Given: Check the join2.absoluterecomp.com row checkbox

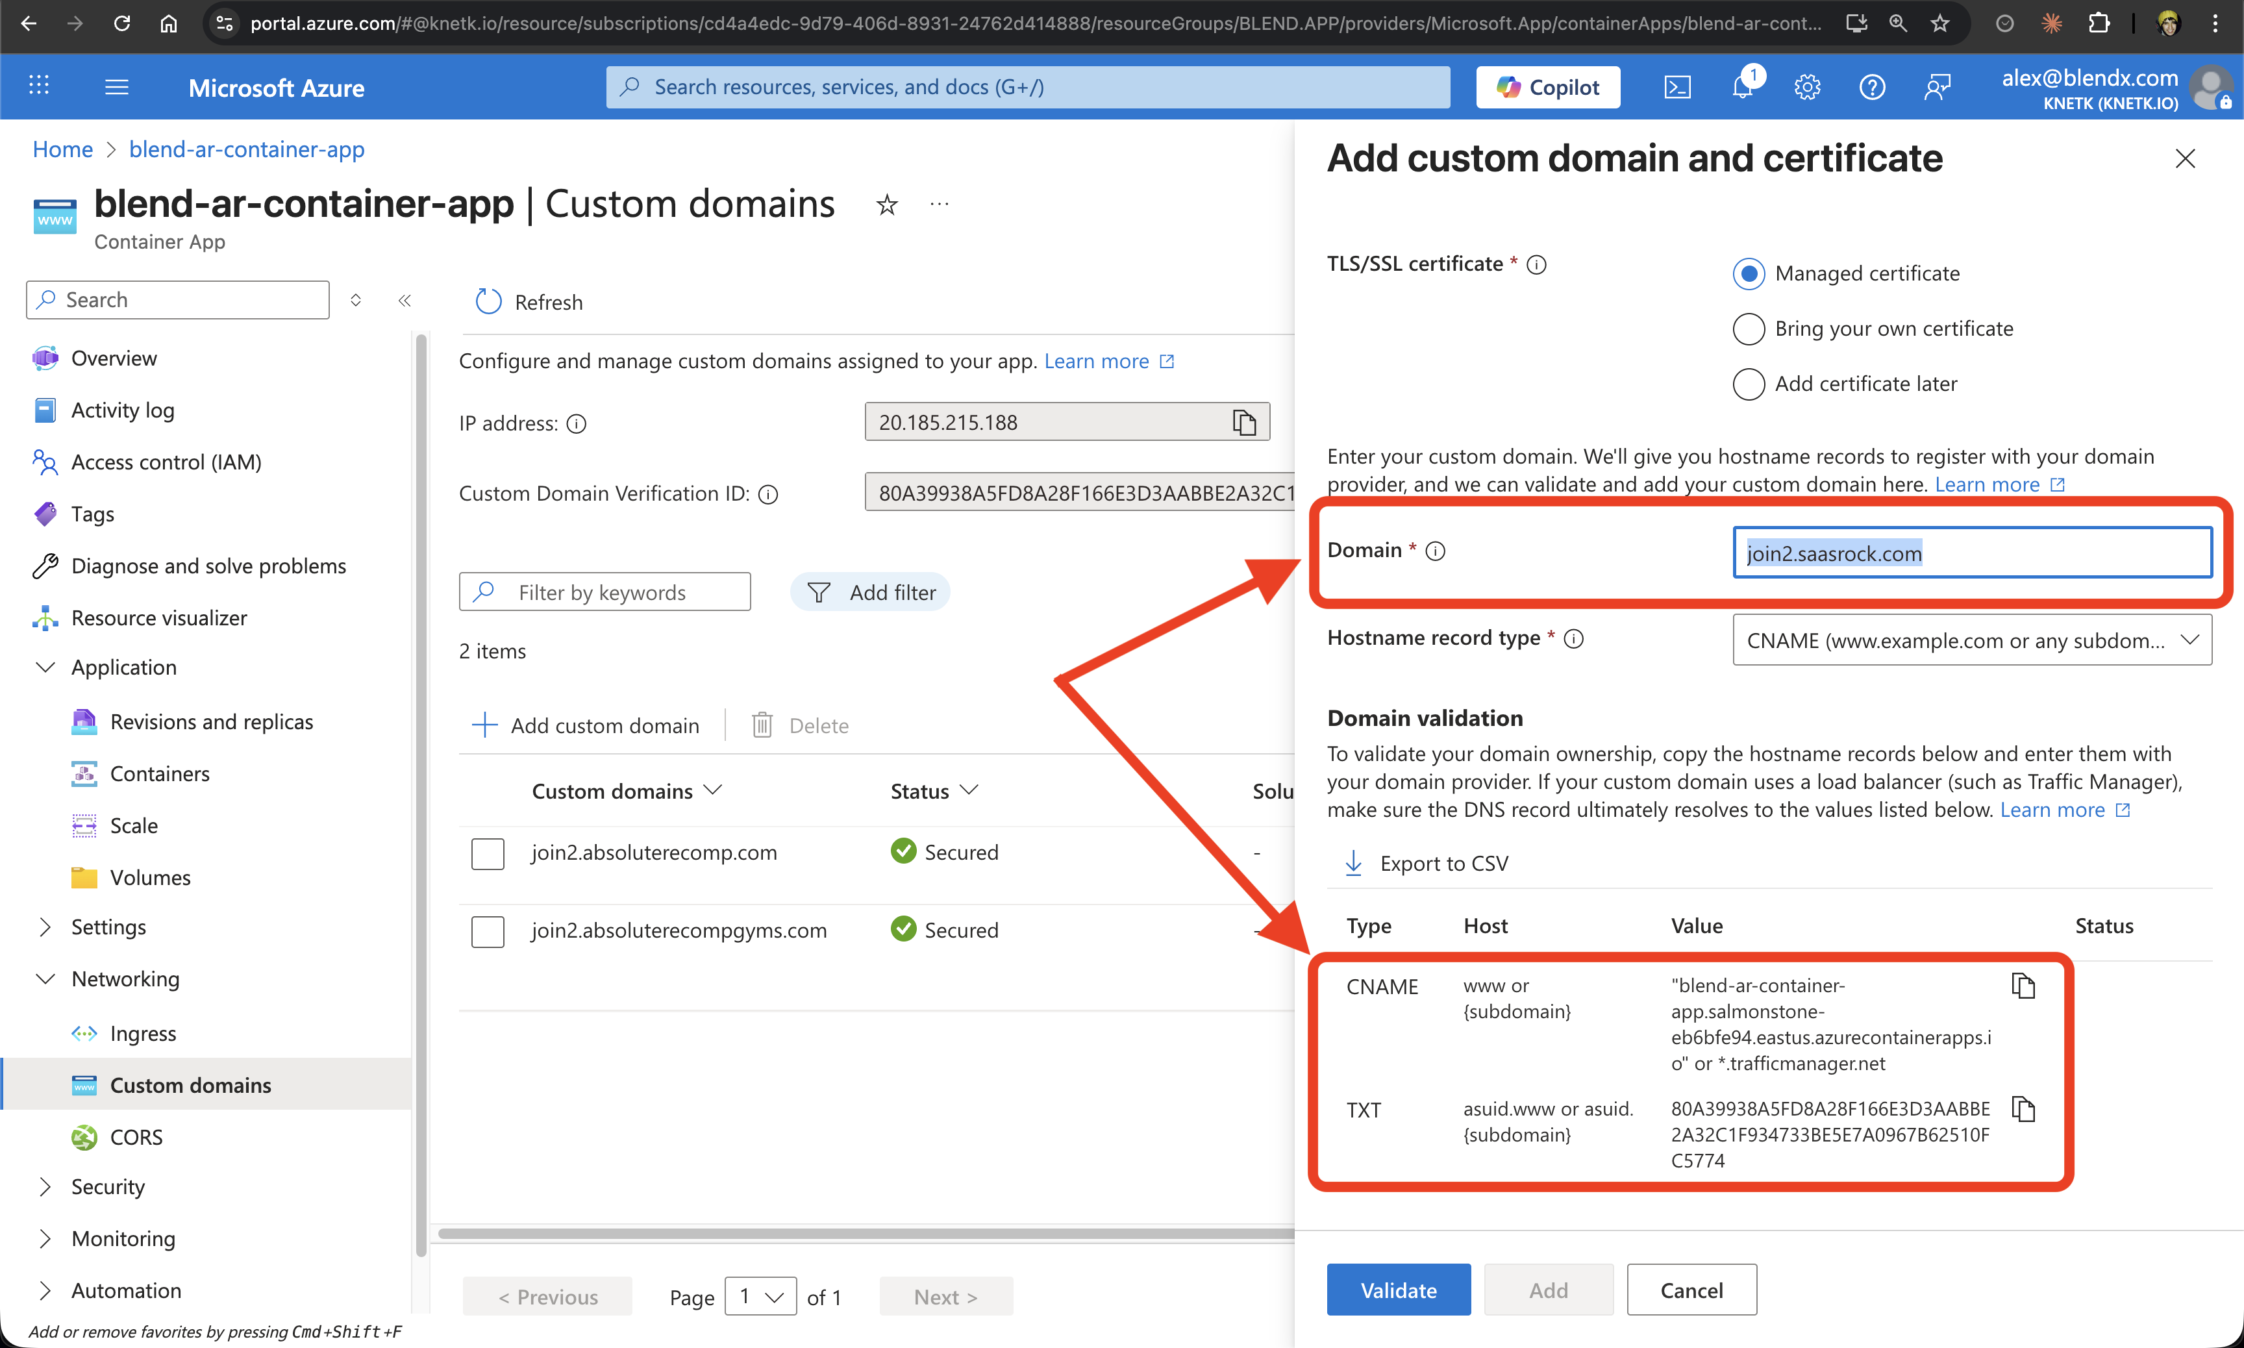Looking at the screenshot, I should tap(488, 853).
